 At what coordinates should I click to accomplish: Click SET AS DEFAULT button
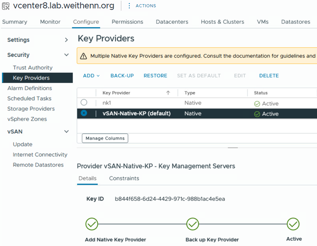pyautogui.click(x=199, y=76)
